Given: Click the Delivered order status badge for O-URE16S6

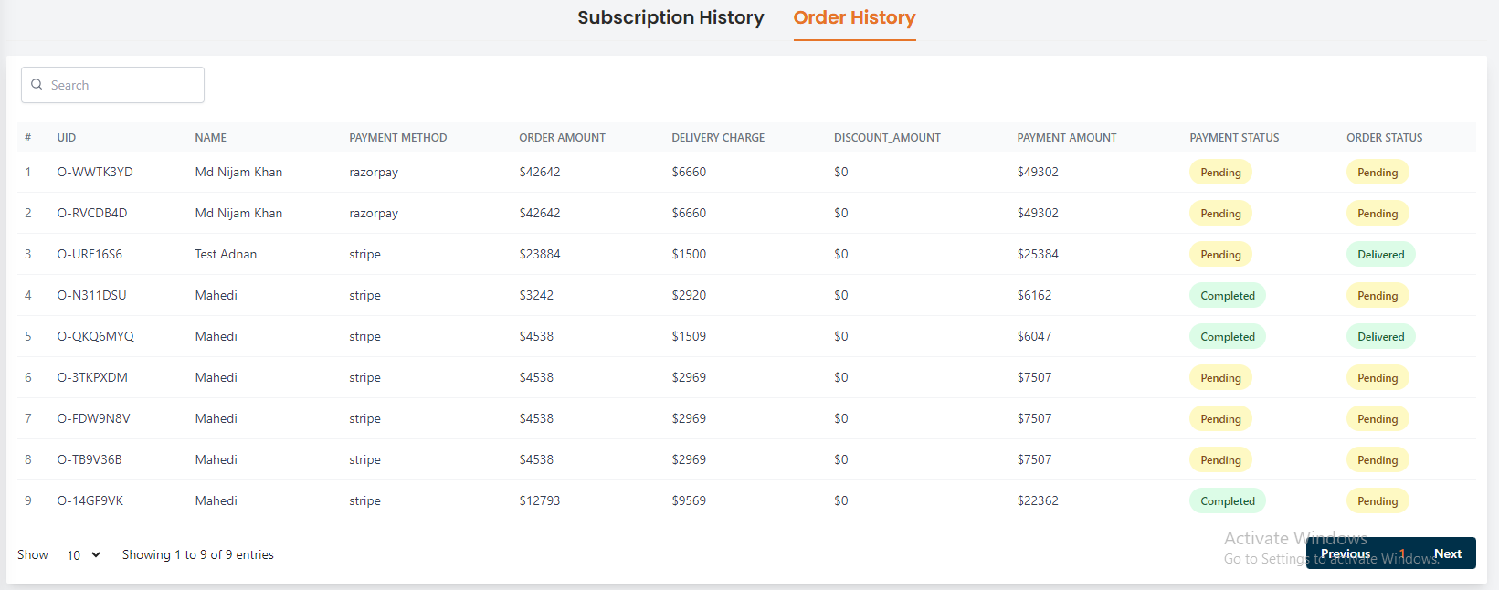Looking at the screenshot, I should click(1380, 255).
